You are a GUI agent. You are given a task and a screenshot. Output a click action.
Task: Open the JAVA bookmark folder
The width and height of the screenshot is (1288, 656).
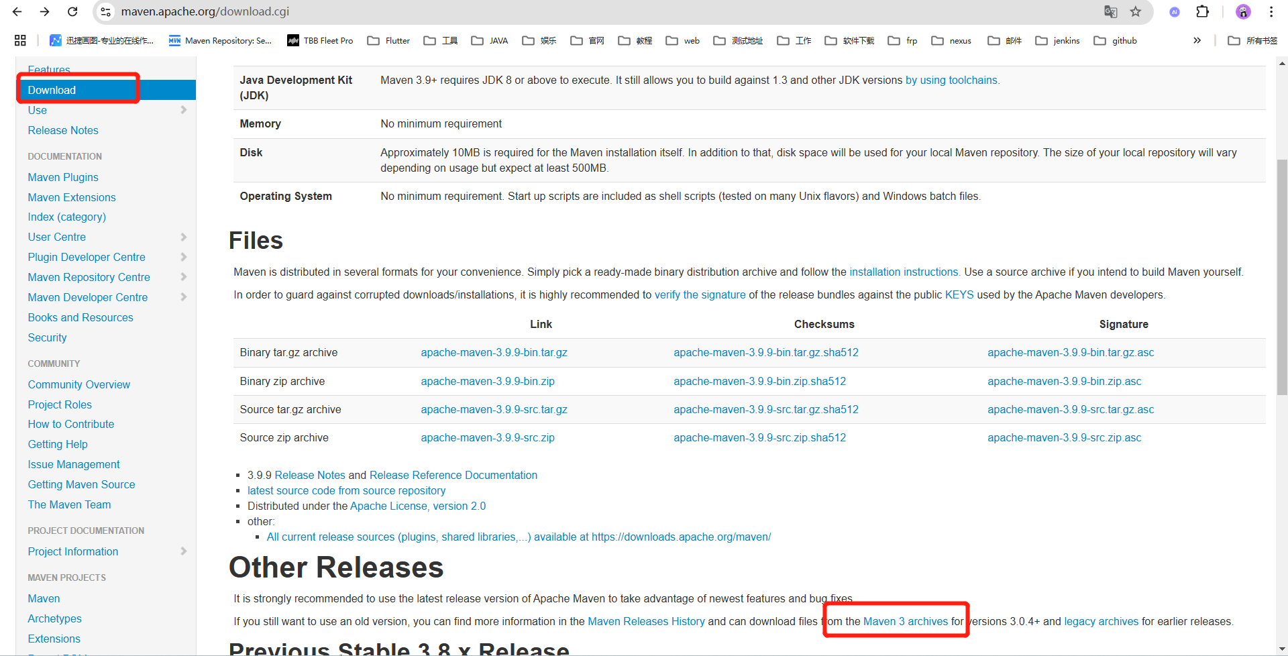490,40
